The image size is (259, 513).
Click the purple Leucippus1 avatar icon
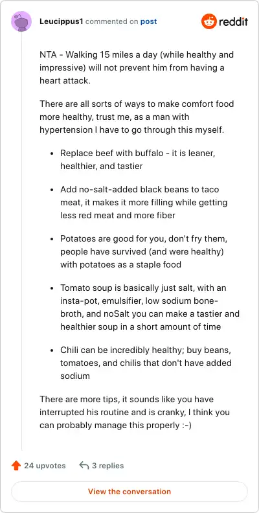point(21,21)
